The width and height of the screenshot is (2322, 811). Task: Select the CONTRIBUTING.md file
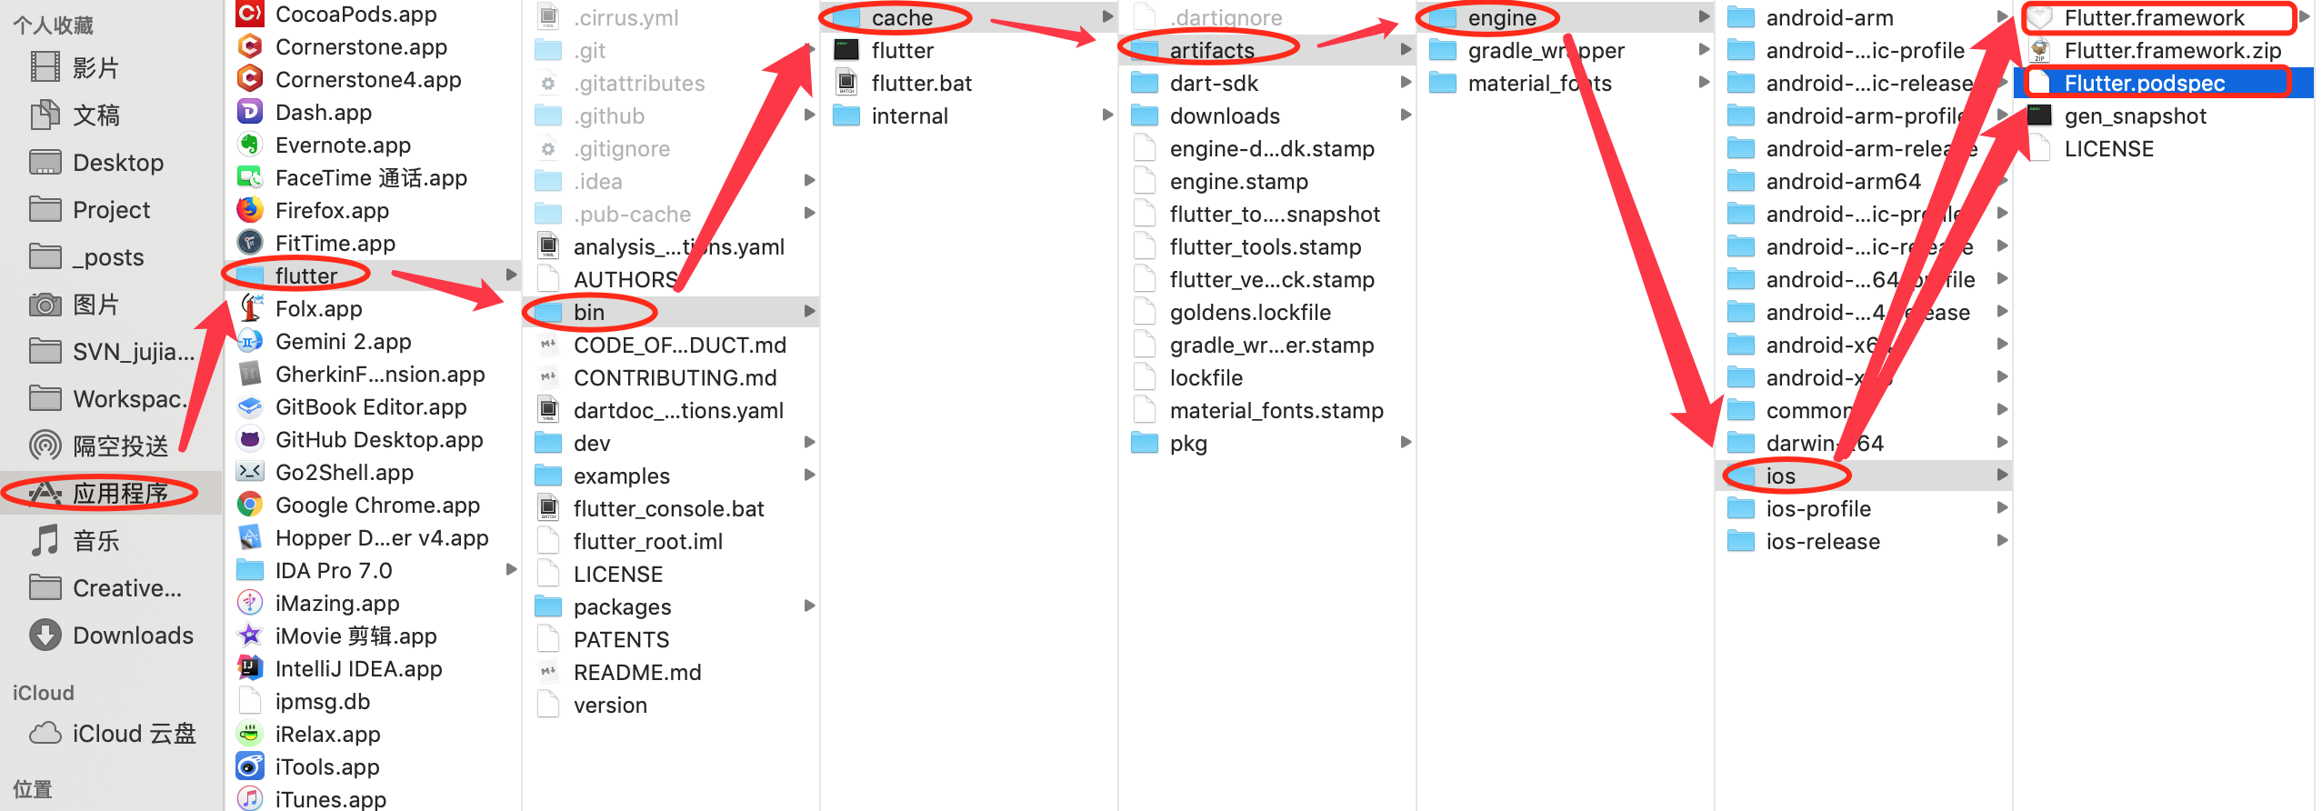(671, 377)
